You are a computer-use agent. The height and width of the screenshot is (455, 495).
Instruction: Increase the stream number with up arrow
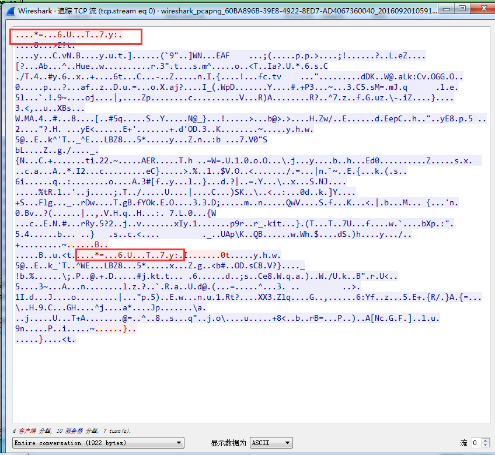coord(486,440)
